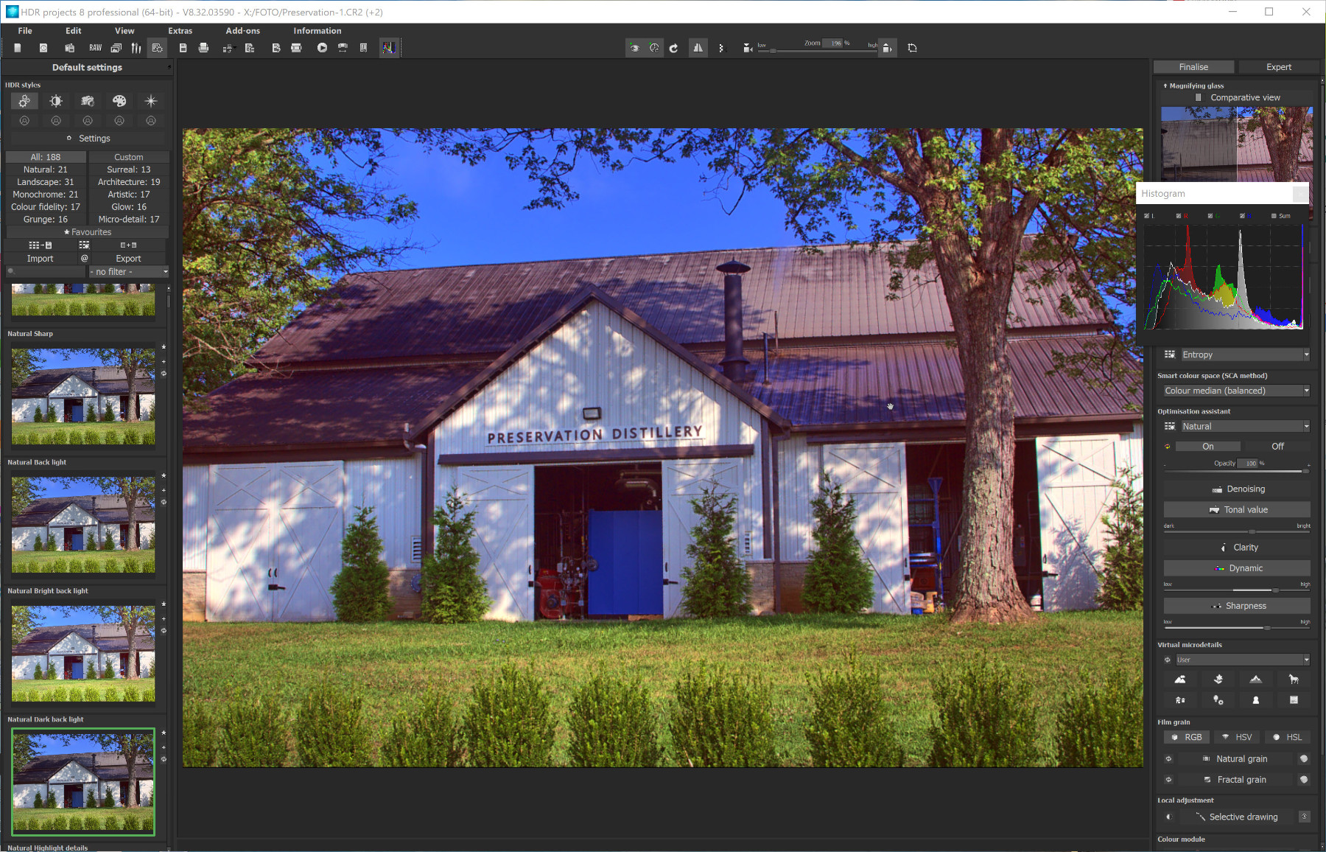Click the print icon in toolbar
The width and height of the screenshot is (1326, 852).
(204, 48)
